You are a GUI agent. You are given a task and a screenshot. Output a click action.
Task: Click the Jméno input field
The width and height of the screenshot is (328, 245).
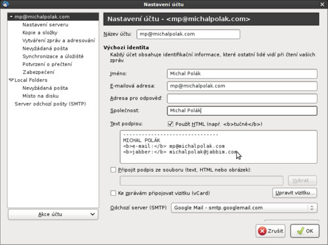click(242, 73)
